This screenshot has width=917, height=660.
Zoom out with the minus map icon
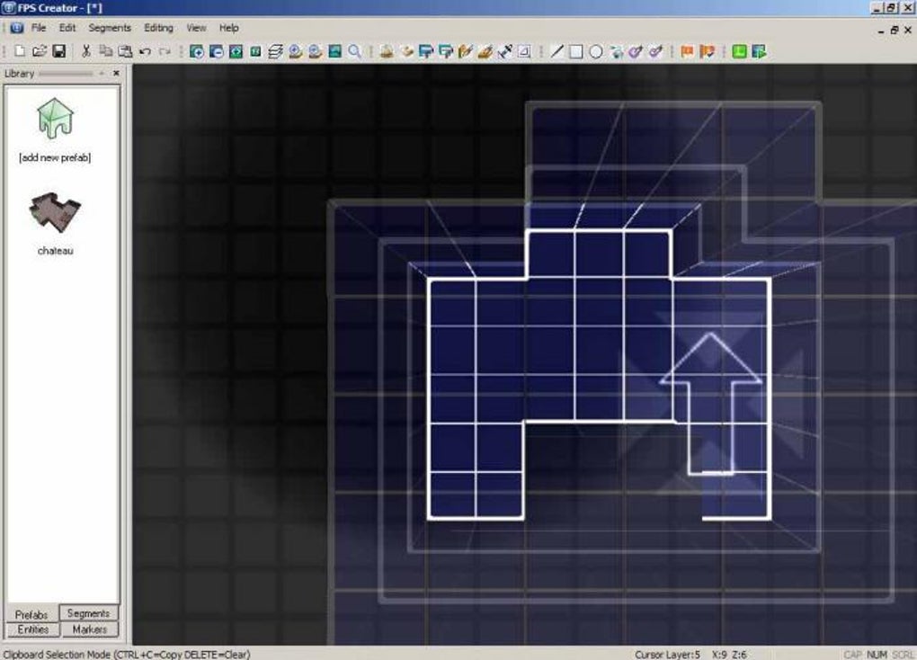[217, 51]
